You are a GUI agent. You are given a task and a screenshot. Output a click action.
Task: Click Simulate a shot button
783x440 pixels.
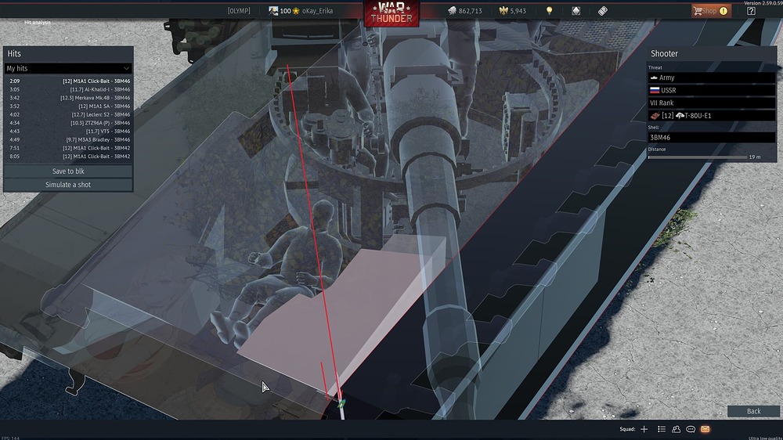(x=68, y=185)
